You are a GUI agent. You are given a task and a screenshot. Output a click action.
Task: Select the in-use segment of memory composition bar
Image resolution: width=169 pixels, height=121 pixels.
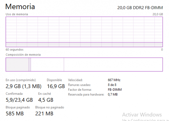[17, 65]
